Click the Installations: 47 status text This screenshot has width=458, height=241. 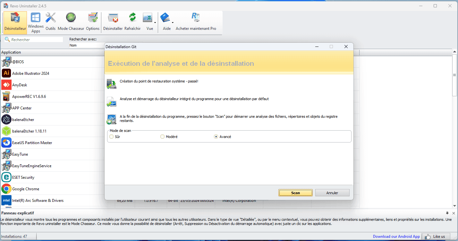14,237
